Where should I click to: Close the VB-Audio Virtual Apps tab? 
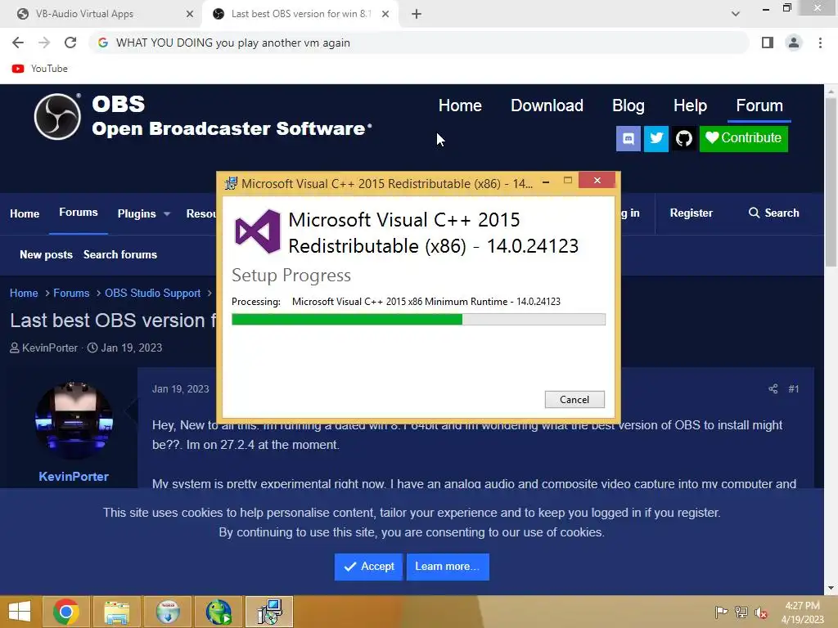coord(190,14)
